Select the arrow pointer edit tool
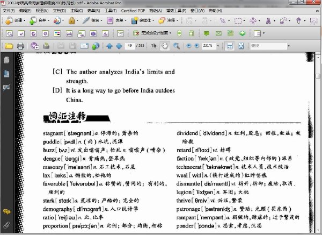Screen dimensions: 322x235 click(223, 20)
